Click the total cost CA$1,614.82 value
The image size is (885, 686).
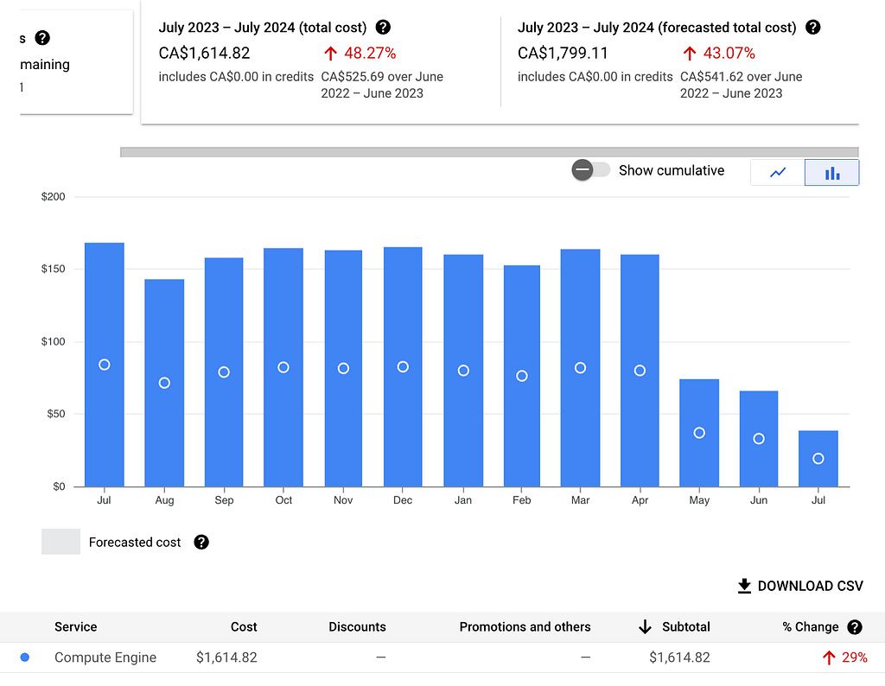coord(204,53)
